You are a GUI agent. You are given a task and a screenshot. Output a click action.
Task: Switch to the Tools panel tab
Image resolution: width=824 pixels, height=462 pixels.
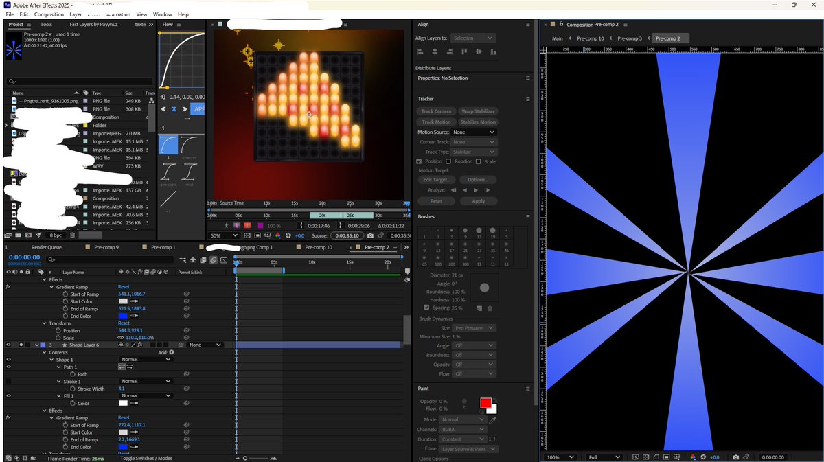pyautogui.click(x=46, y=24)
